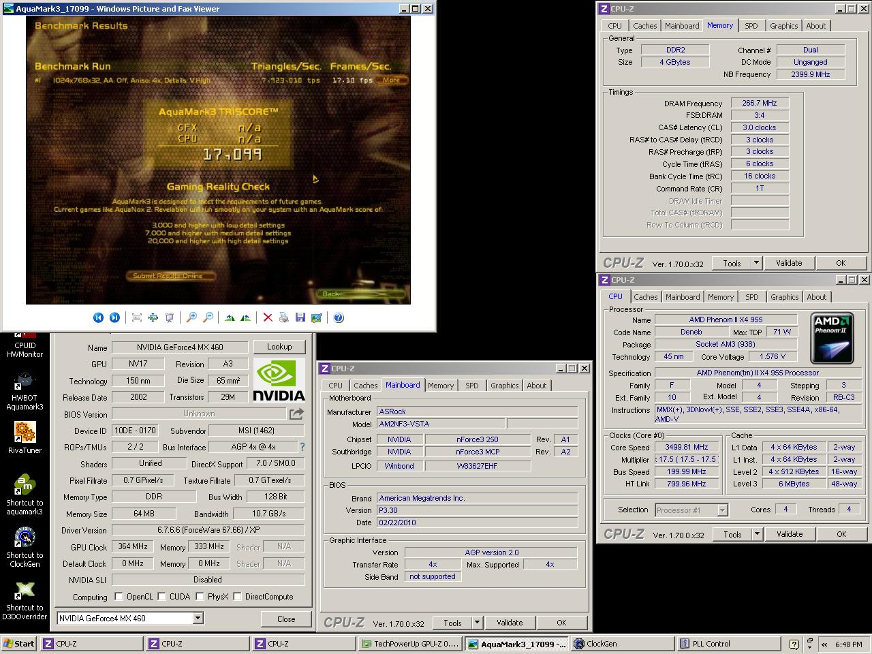Open image for editing icon
The width and height of the screenshot is (872, 654).
(x=317, y=317)
